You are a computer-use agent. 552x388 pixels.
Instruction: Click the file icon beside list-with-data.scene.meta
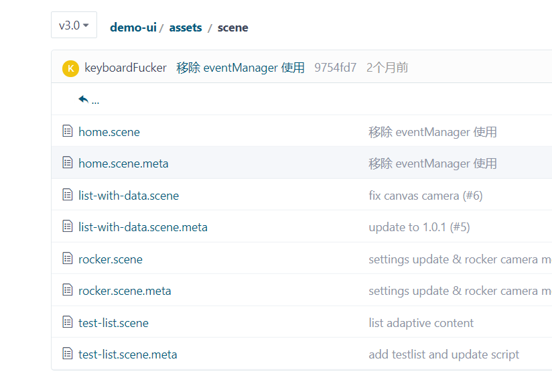coord(67,227)
